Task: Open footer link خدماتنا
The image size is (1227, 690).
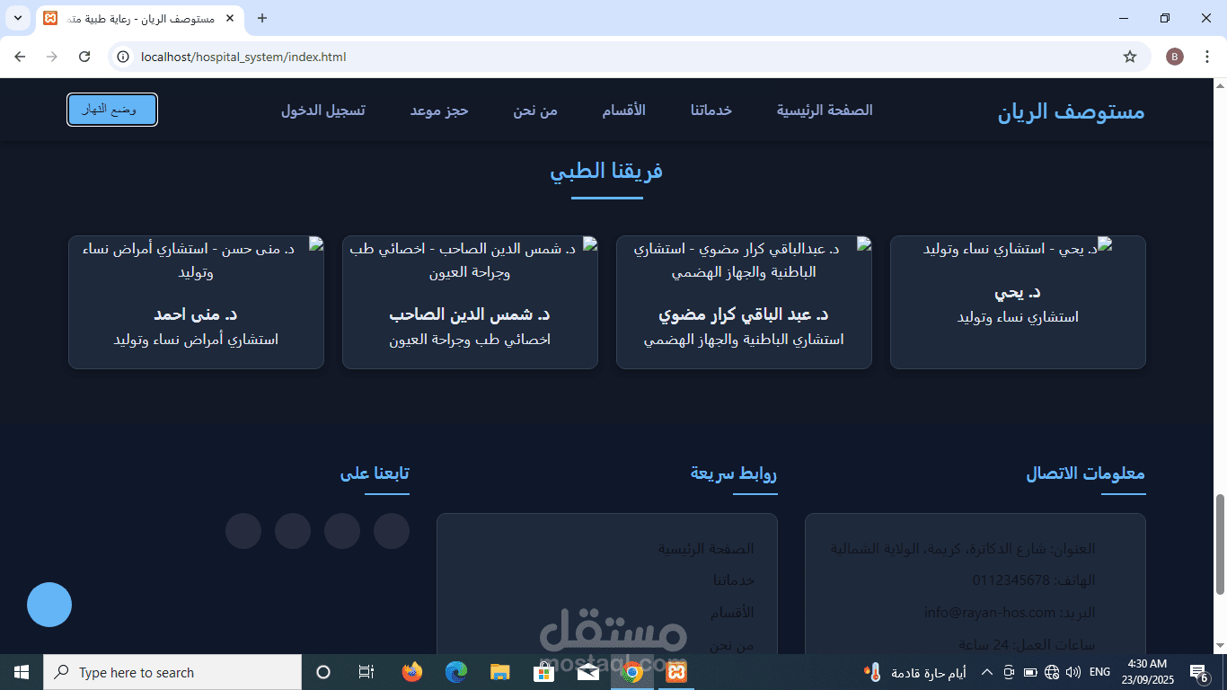Action: (733, 580)
